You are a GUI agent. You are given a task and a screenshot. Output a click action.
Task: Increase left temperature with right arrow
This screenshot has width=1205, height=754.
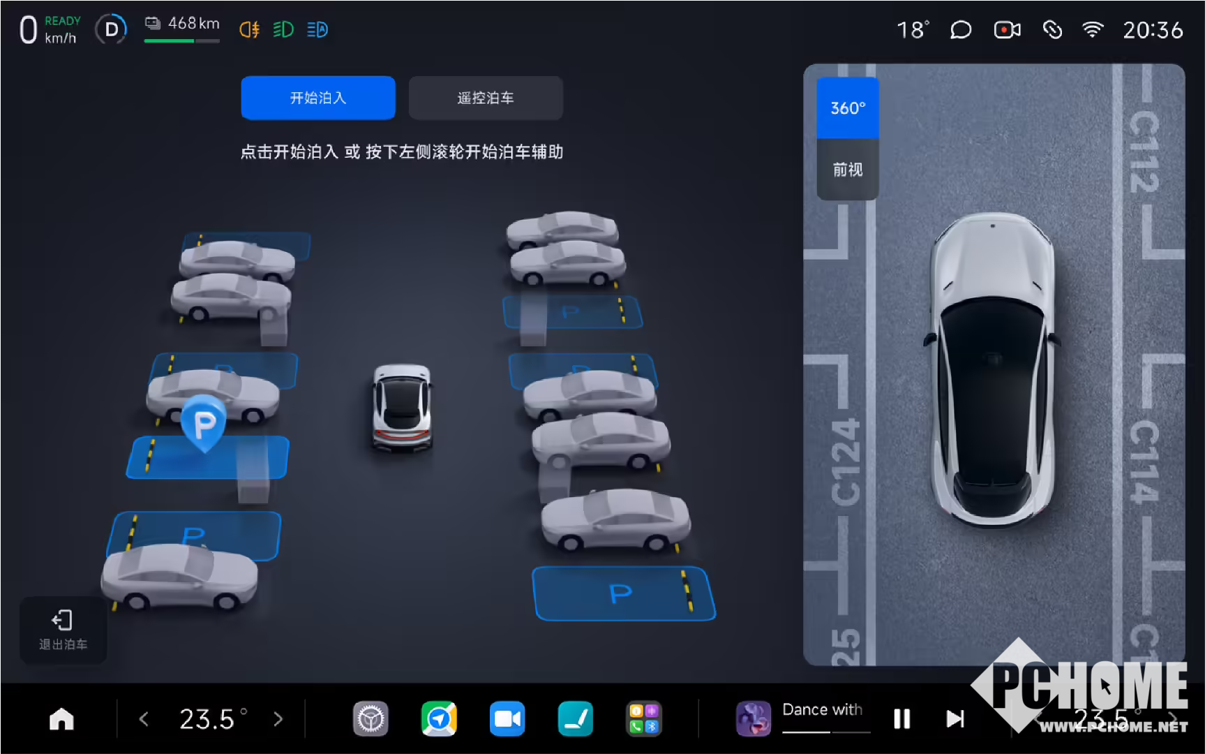coord(278,718)
